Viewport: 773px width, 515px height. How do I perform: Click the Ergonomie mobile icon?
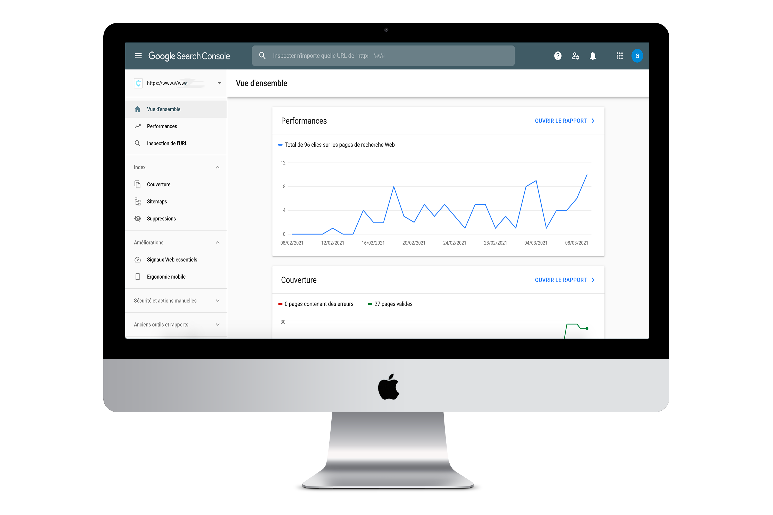click(x=138, y=277)
